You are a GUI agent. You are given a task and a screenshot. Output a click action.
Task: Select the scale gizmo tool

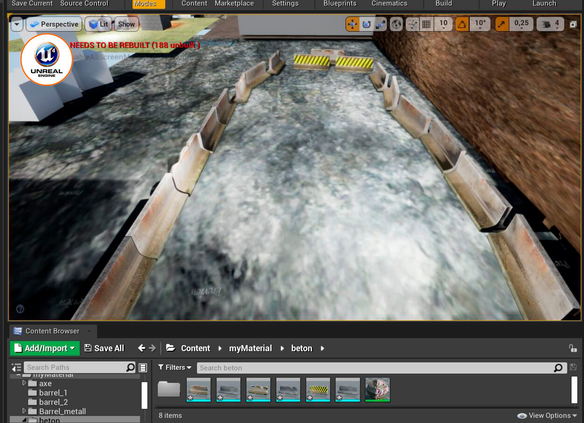point(380,24)
